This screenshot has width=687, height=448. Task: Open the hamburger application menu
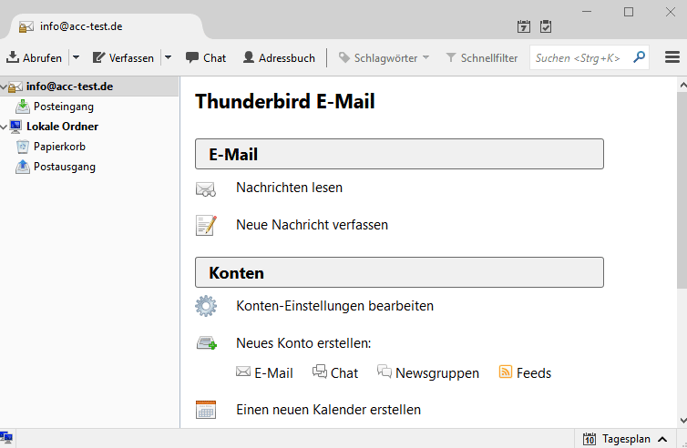[x=672, y=57]
